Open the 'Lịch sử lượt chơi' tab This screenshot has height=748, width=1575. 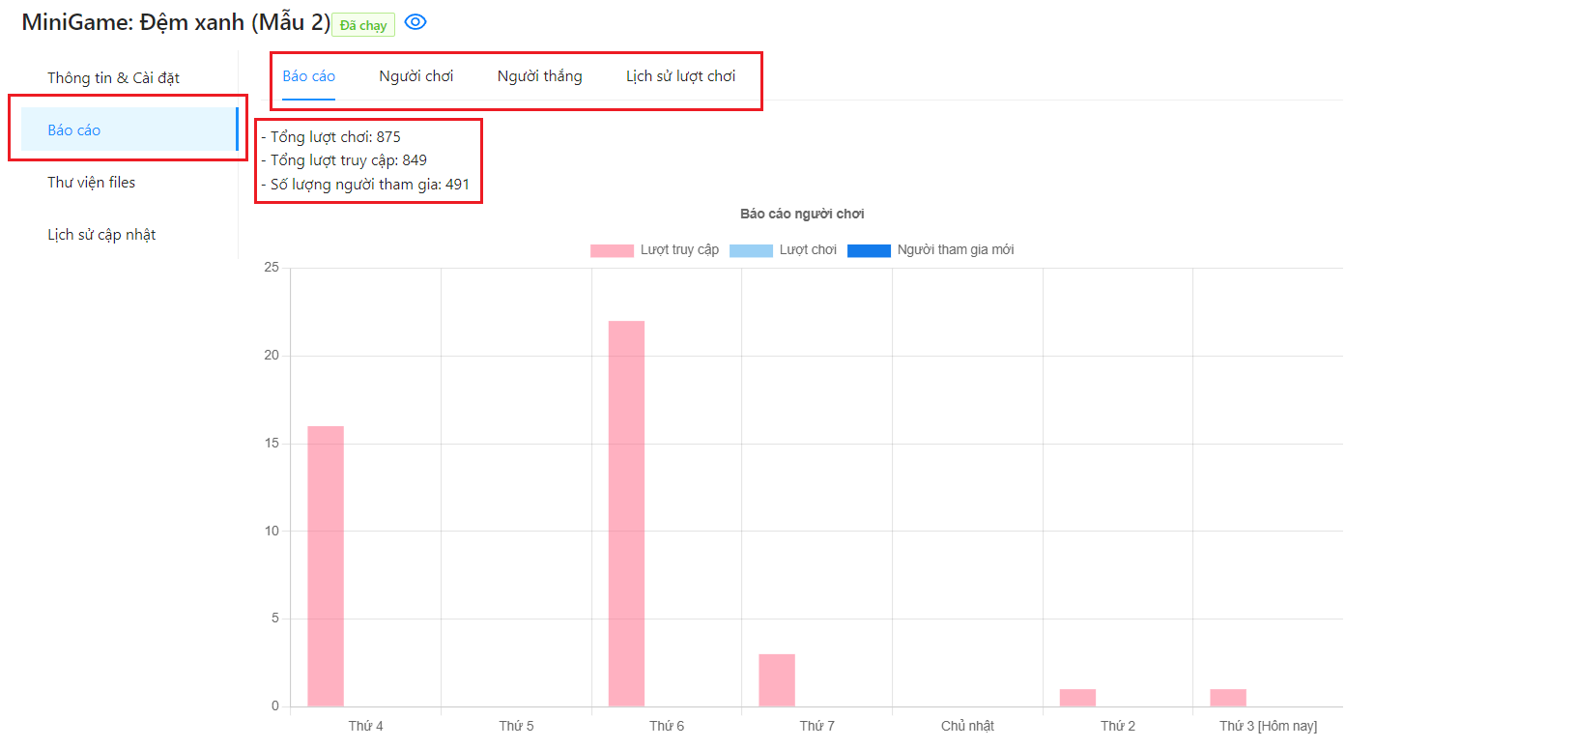(680, 76)
